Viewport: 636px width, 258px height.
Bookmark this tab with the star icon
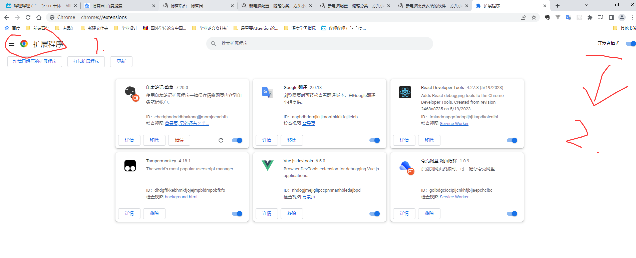click(x=534, y=17)
